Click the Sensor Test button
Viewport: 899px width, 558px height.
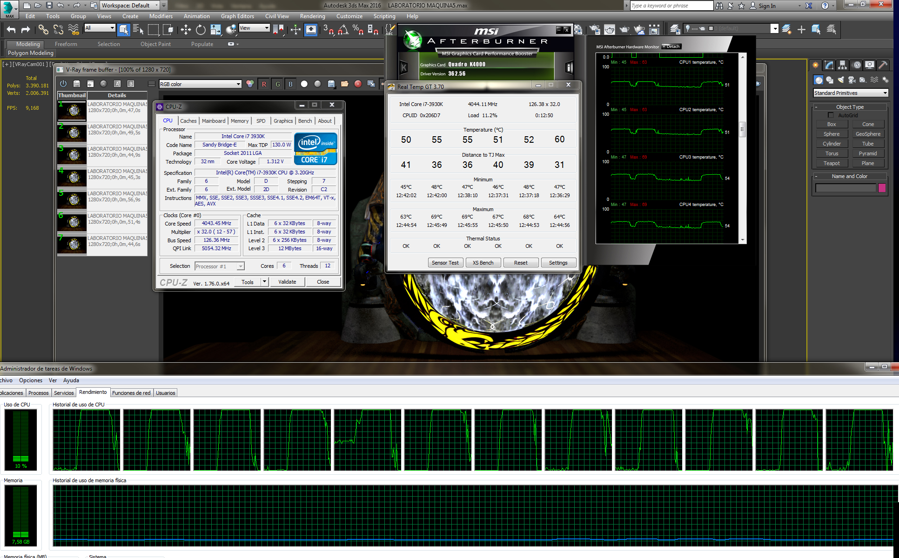click(445, 263)
